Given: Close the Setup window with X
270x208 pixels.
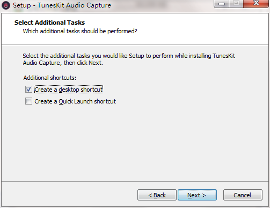Looking at the screenshot, I should tap(256, 3).
